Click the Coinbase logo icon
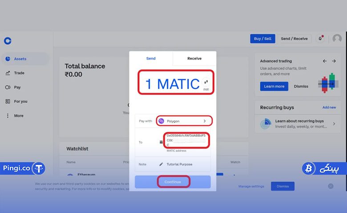The image size is (347, 213). (8, 41)
